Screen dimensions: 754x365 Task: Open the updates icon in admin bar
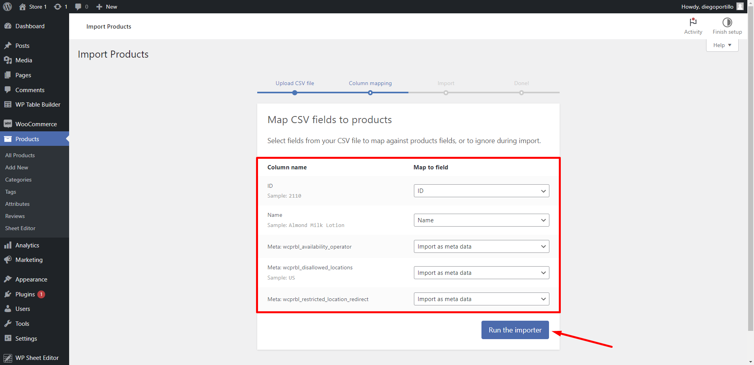click(x=58, y=7)
